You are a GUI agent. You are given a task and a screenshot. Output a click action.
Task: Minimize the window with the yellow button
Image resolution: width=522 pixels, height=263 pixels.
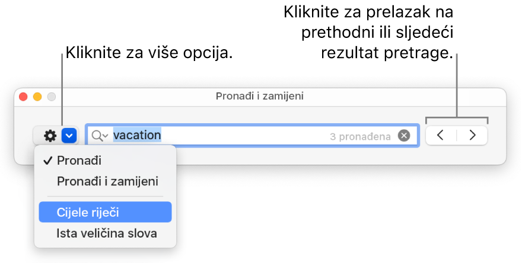click(37, 95)
